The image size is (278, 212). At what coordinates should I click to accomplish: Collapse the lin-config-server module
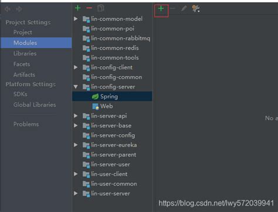point(76,87)
